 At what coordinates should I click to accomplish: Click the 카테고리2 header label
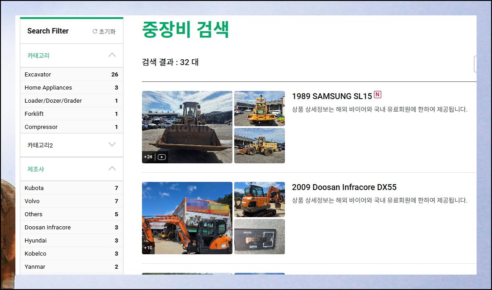coord(40,145)
